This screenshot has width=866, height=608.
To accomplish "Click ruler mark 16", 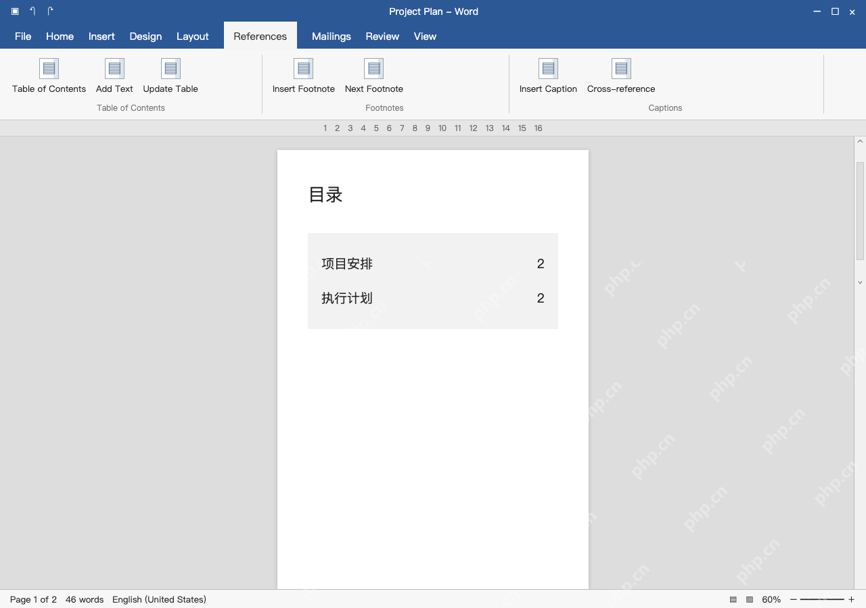I will [538, 128].
